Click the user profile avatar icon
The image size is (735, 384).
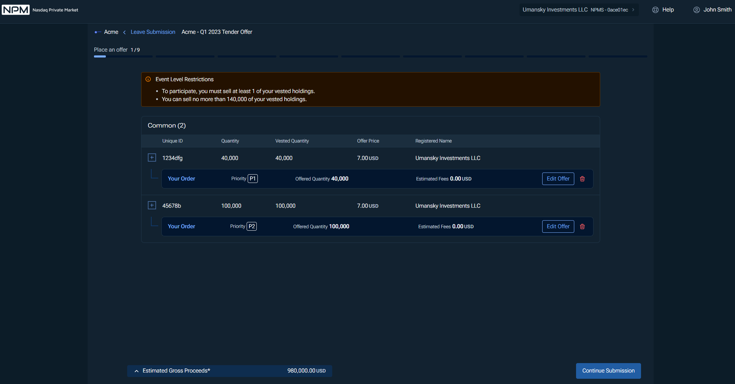697,10
